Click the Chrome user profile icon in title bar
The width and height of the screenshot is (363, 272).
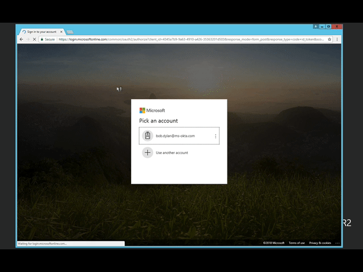click(316, 26)
